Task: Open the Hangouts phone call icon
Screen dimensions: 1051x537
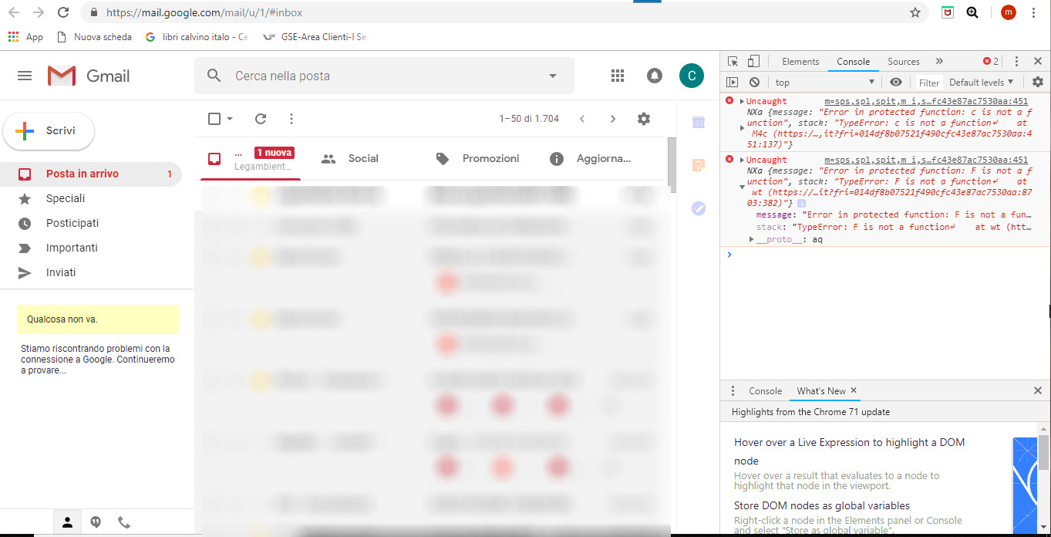Action: pyautogui.click(x=124, y=522)
